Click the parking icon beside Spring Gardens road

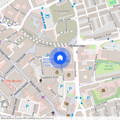pyautogui.click(x=90, y=69)
